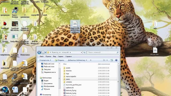
Task: Change view with the view-mode icon
Action: click(104, 60)
